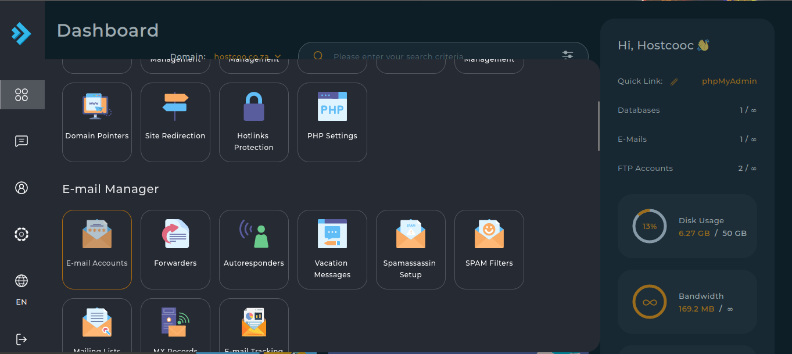Open the SPAM Filters tile
Image resolution: width=792 pixels, height=354 pixels.
489,249
